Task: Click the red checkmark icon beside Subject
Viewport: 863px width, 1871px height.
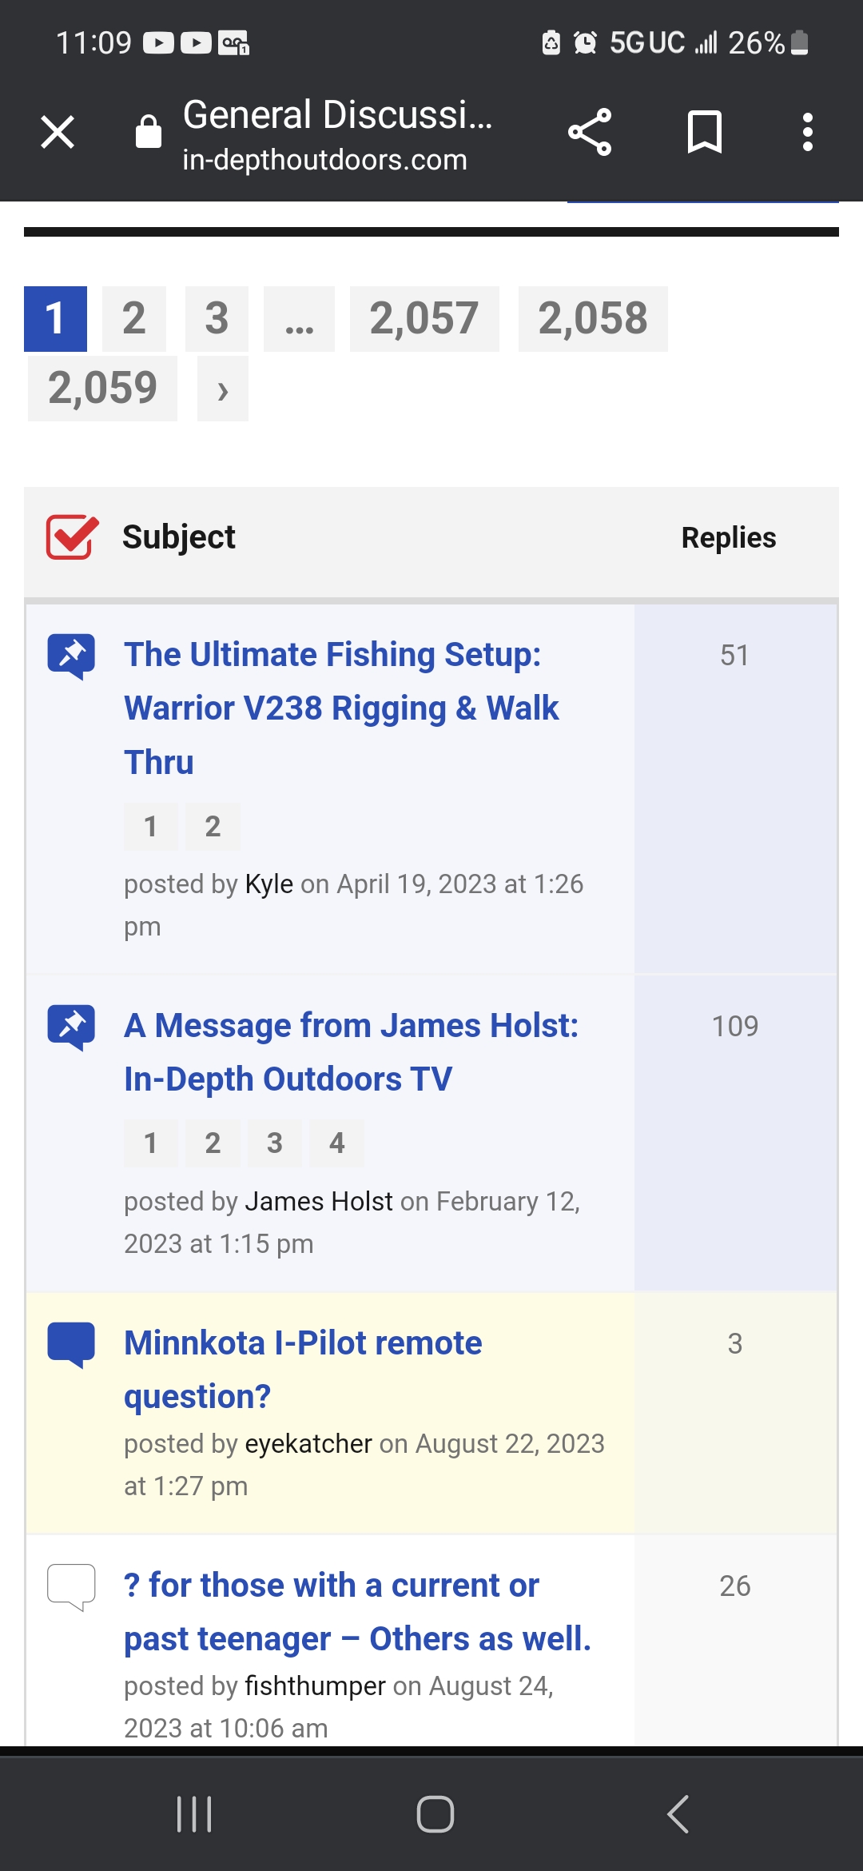Action: pyautogui.click(x=72, y=537)
